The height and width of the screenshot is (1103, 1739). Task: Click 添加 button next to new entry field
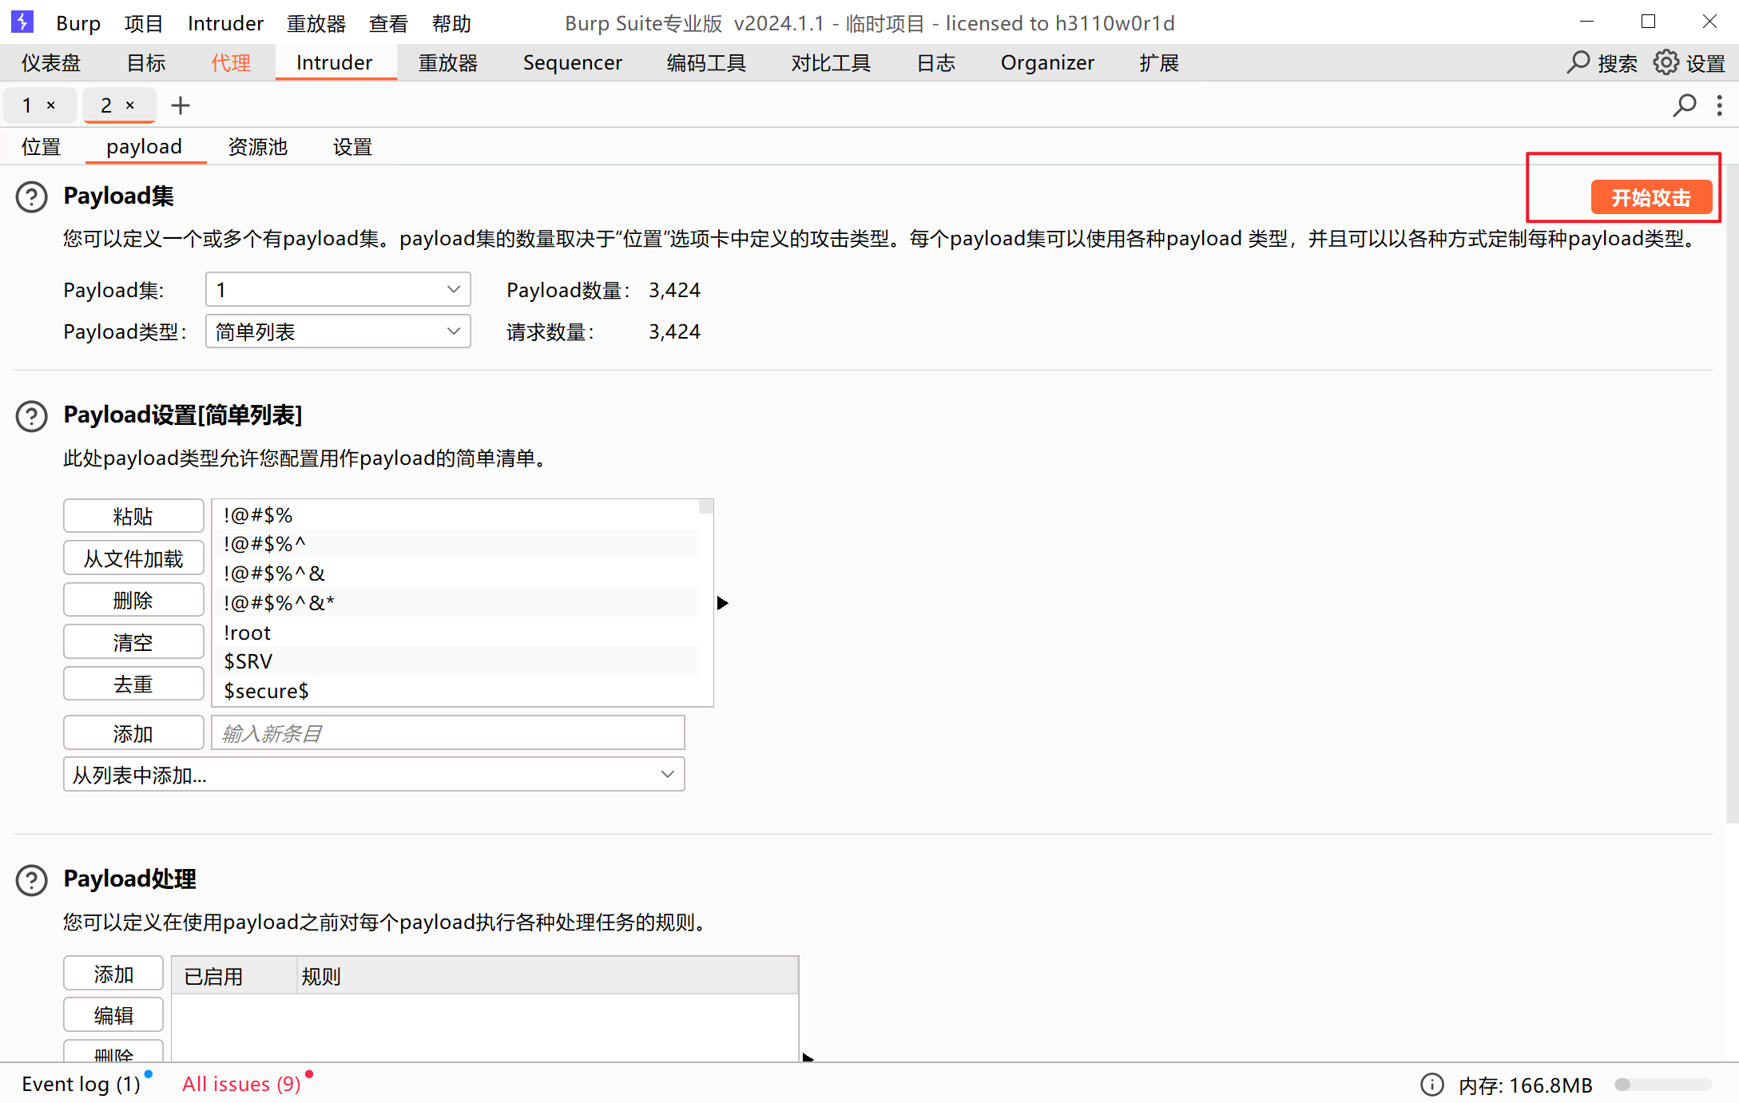coord(133,732)
